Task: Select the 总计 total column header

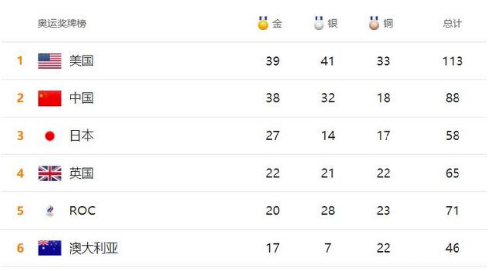Action: coord(452,24)
